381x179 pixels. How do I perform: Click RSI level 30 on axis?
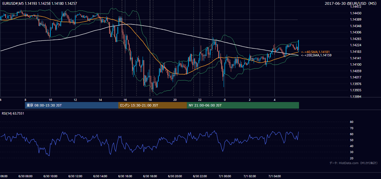(x=351, y=152)
